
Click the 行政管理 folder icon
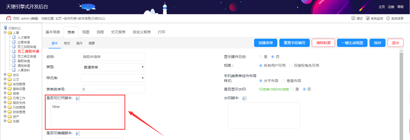(x=10, y=107)
